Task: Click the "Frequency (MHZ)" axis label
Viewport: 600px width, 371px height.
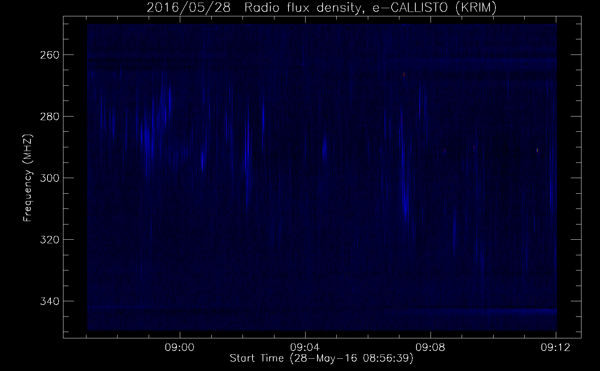Action: click(x=28, y=178)
